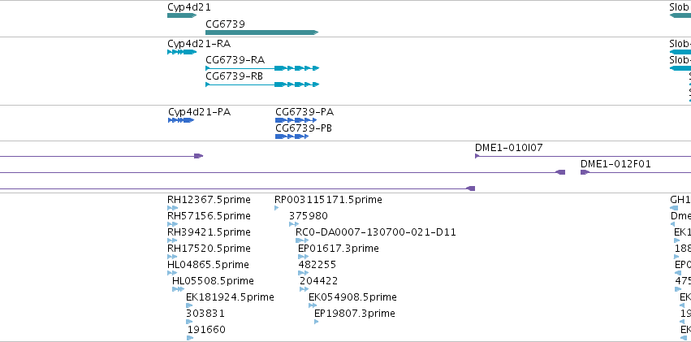691x342 pixels.
Task: Select the 303831 EST arrow glyph
Action: click(x=189, y=322)
